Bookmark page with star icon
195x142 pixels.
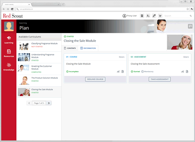(x=188, y=9)
